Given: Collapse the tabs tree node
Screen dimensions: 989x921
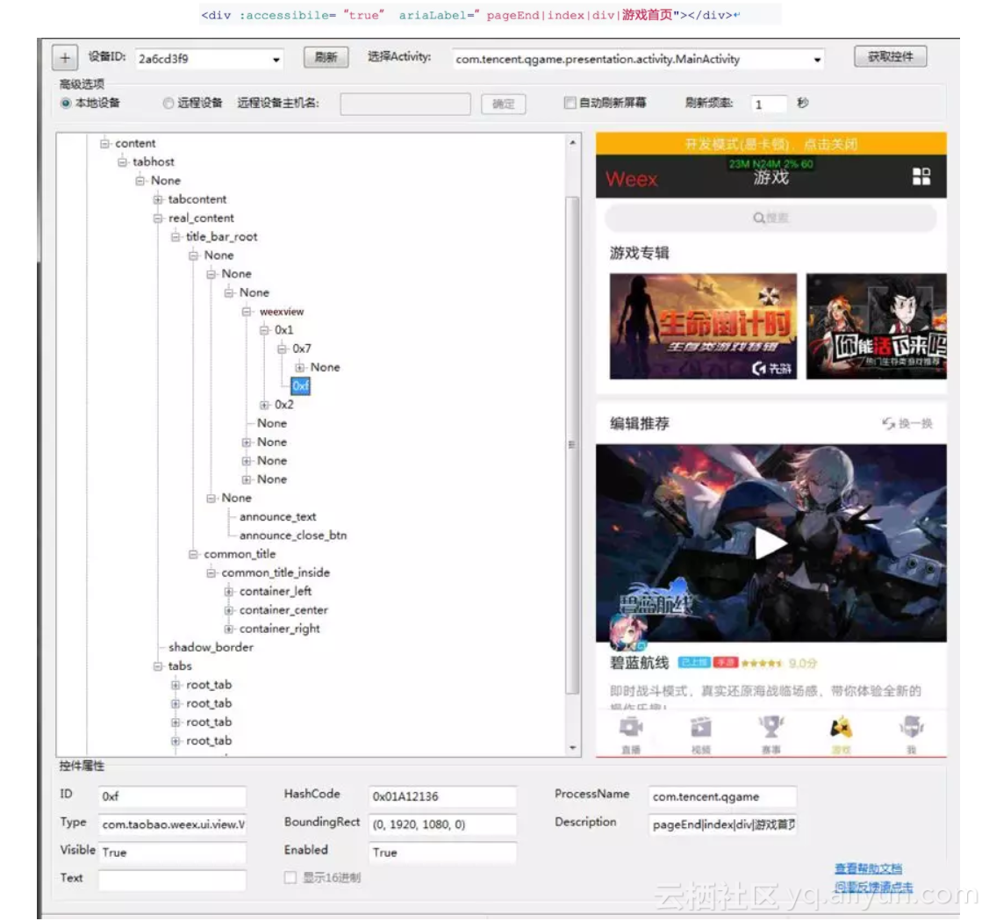Looking at the screenshot, I should (158, 666).
